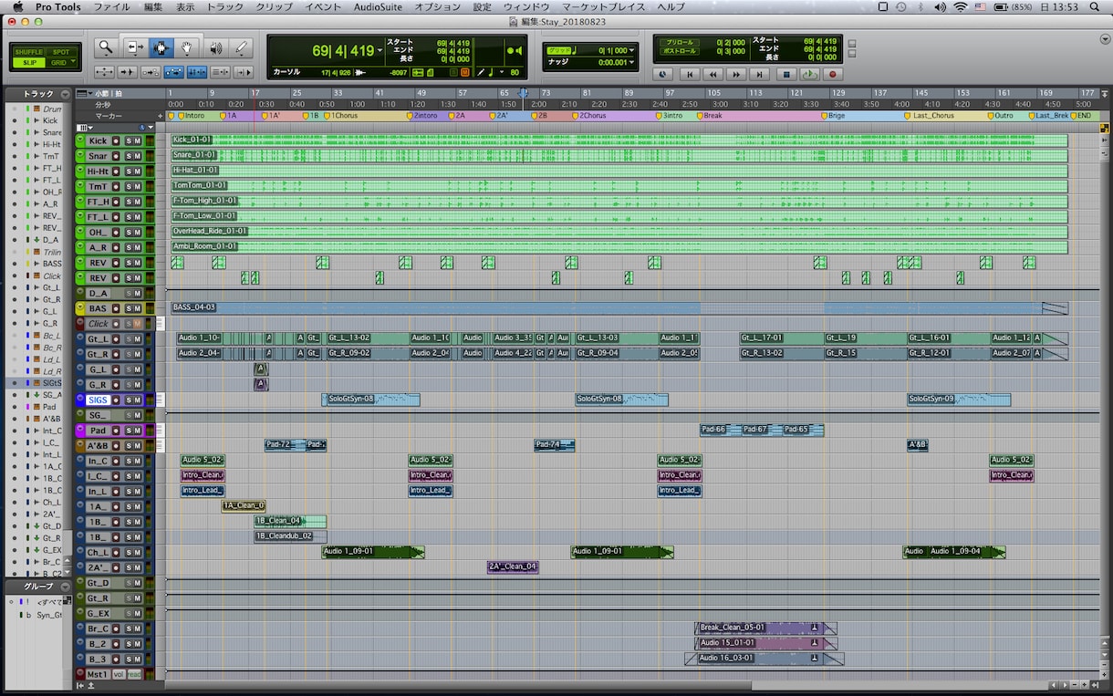1113x696 pixels.
Task: Click the Pad track purple color strip
Action: pyautogui.click(x=79, y=431)
